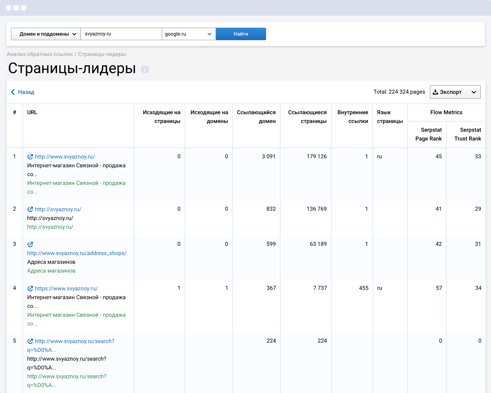
Task: Expand the google.ru search engine selector
Action: (x=188, y=34)
